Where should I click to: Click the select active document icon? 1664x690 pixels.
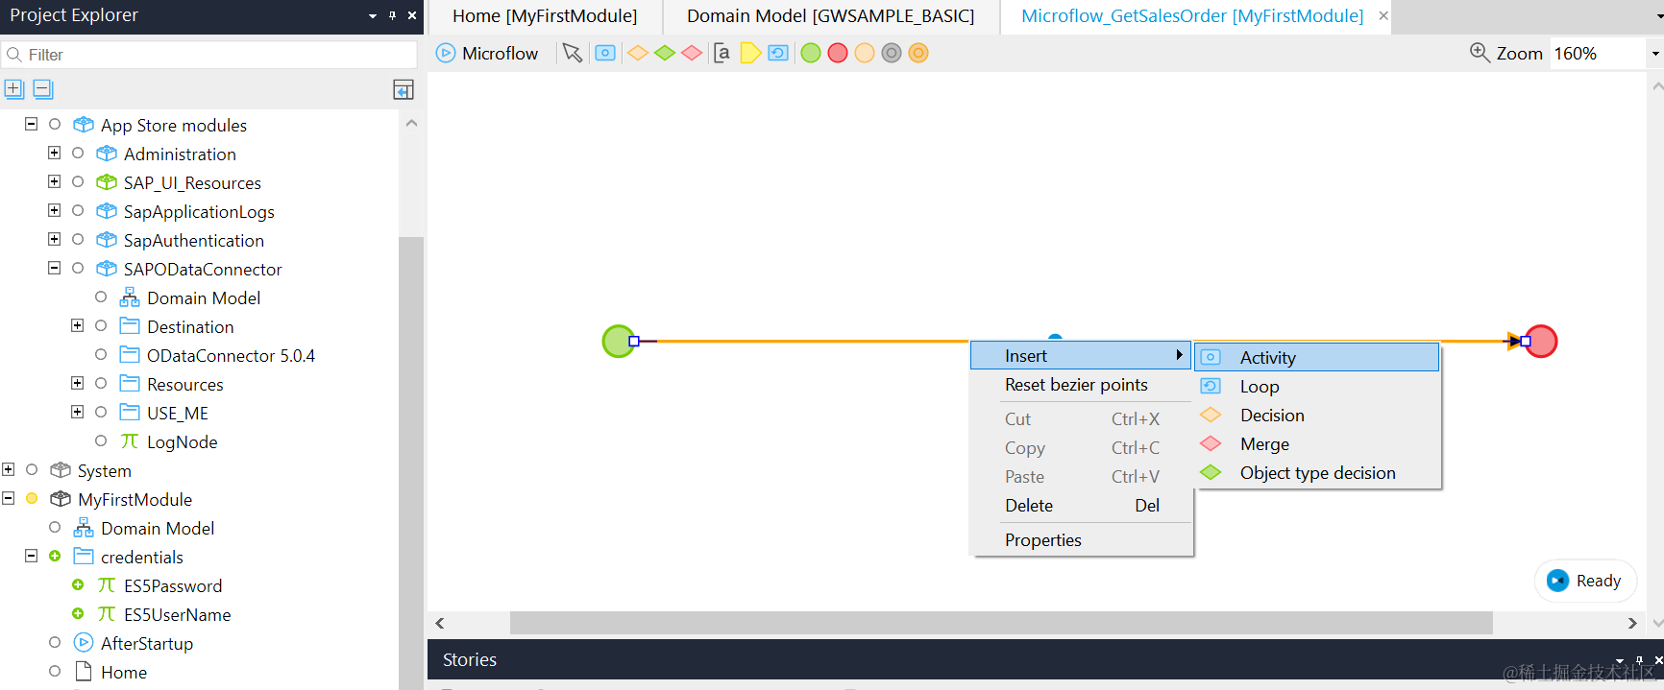point(404,90)
